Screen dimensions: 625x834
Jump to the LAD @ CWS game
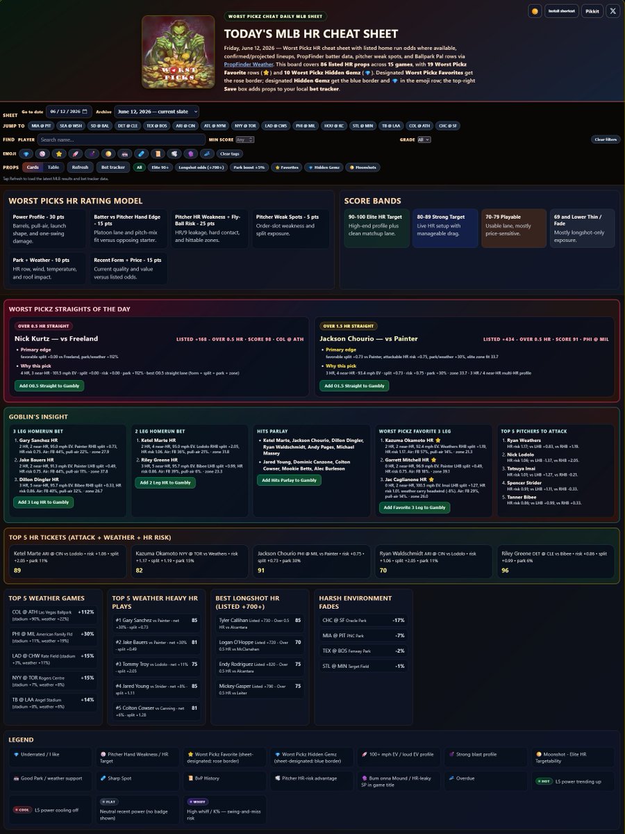point(276,126)
